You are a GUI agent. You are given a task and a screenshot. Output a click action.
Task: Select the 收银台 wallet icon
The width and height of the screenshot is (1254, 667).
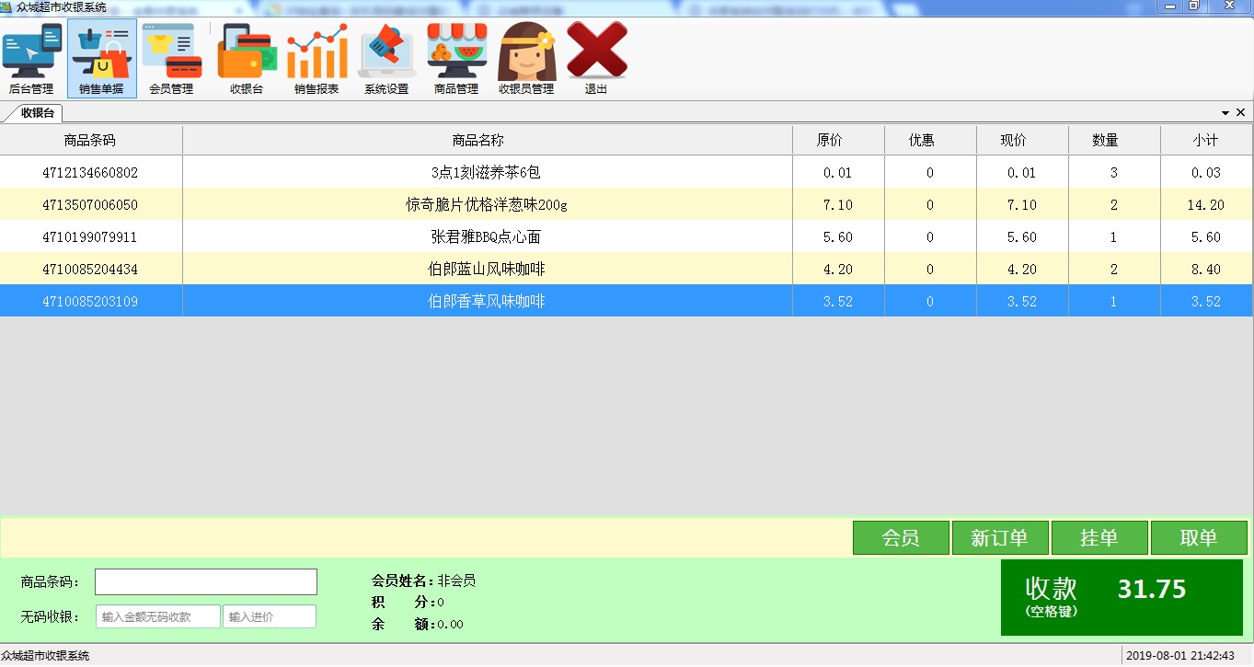tap(247, 58)
